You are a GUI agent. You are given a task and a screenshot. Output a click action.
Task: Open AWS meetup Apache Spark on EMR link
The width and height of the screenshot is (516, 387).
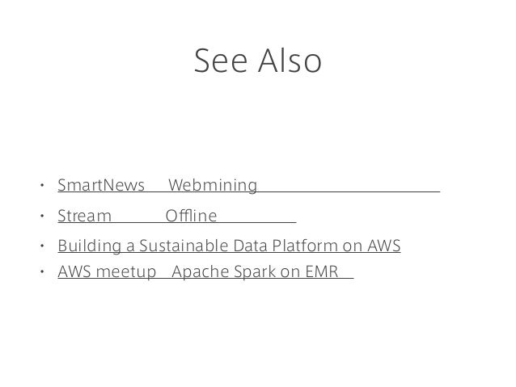click(205, 272)
